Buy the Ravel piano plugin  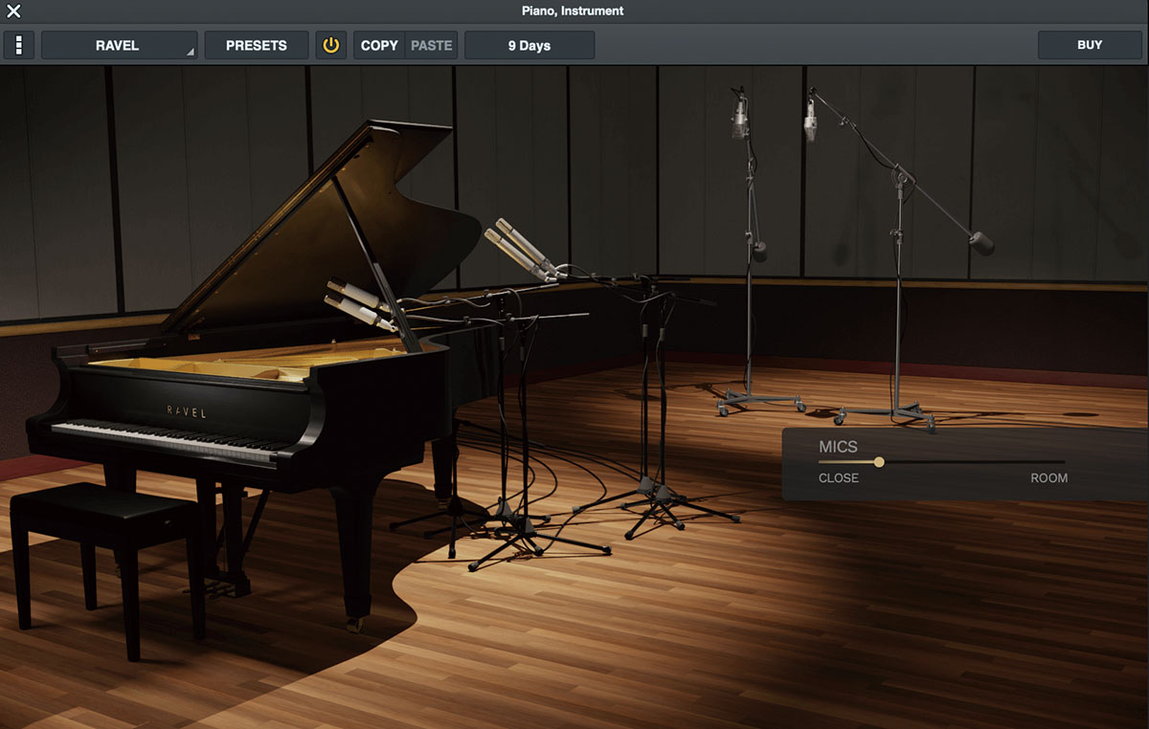point(1090,45)
